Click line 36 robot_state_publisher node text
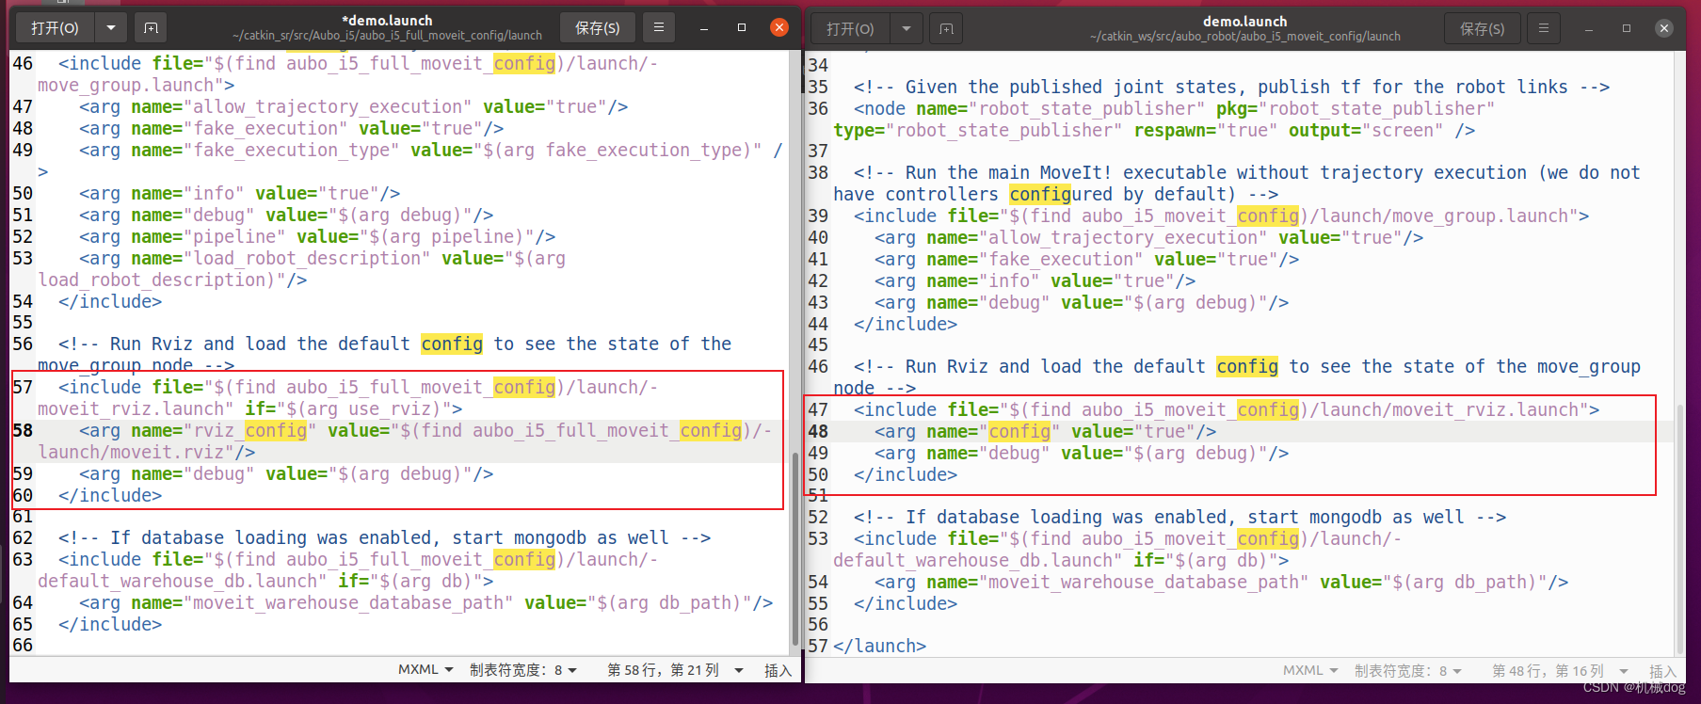Viewport: 1701px width, 704px height. coord(1174,108)
